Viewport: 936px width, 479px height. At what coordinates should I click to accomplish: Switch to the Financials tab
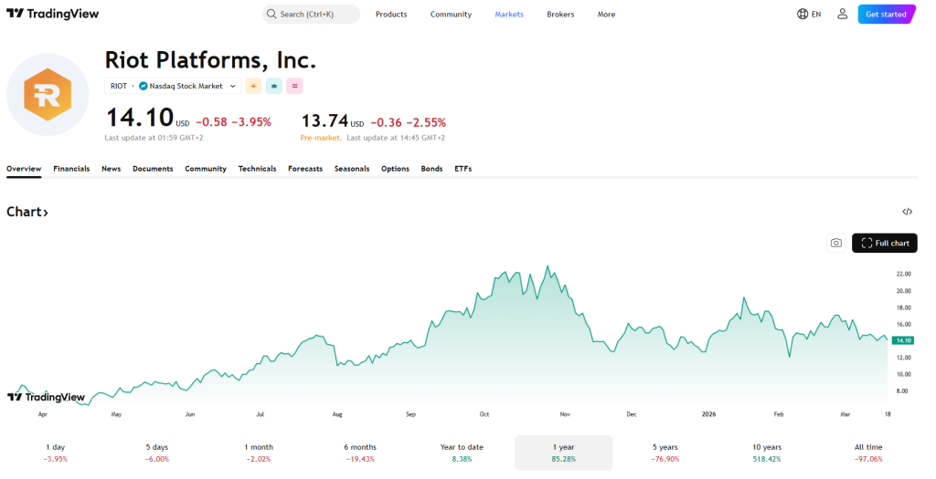point(71,169)
